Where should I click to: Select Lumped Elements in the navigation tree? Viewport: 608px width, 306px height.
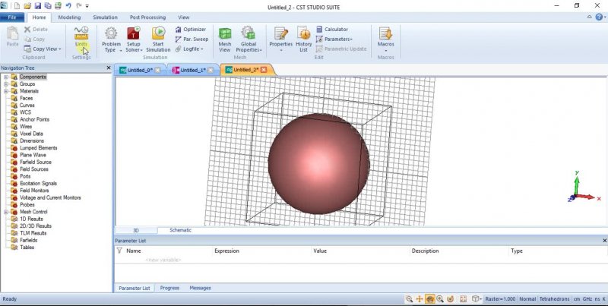(39, 148)
